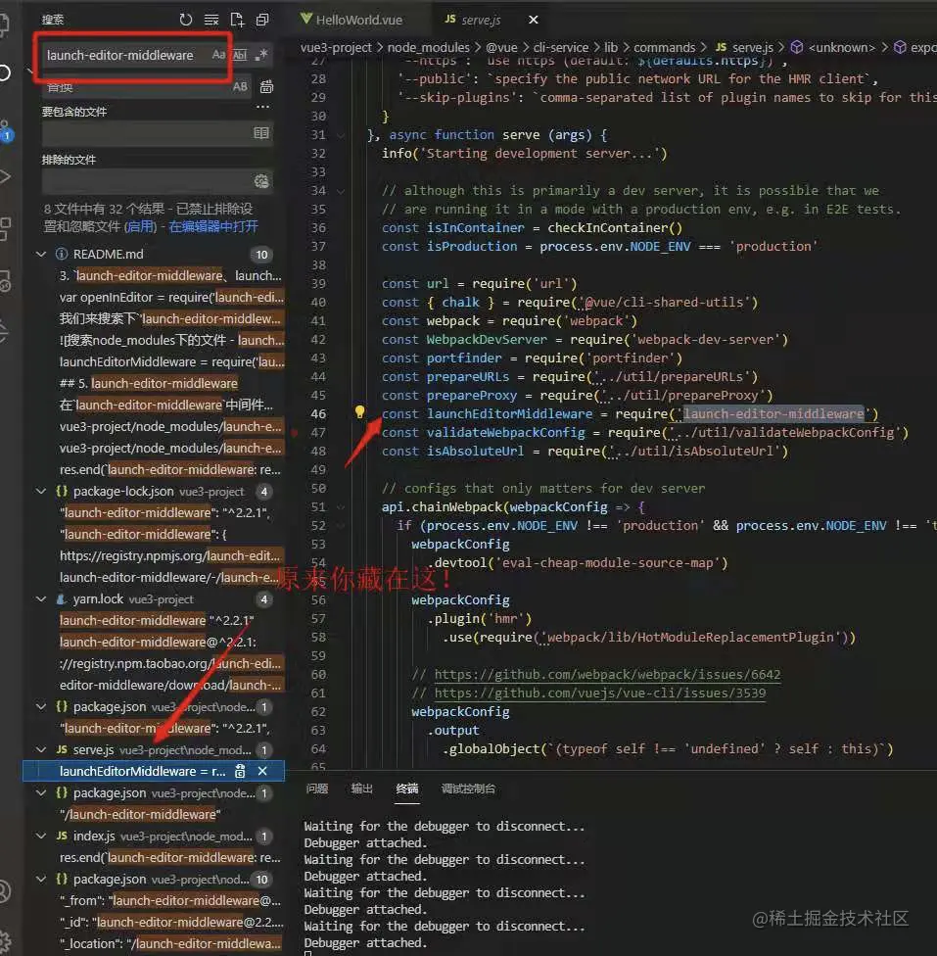This screenshot has width=937, height=956.
Task: Dismiss the highlighted launchEditorMiddleware result
Action: click(262, 771)
